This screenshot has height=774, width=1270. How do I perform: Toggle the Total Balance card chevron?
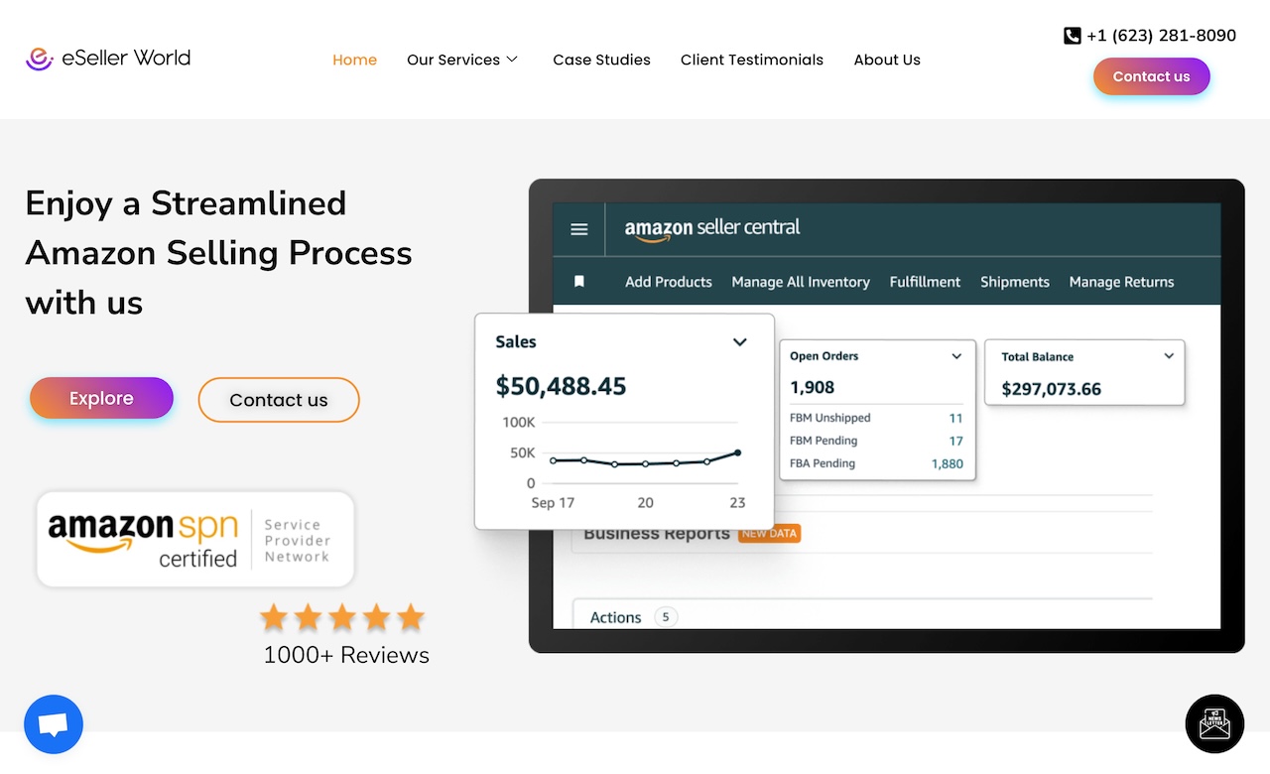click(x=1169, y=356)
